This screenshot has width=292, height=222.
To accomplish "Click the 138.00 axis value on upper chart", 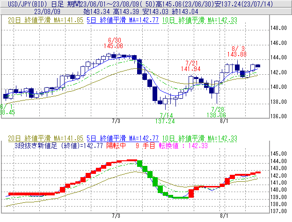I will pos(278,102).
